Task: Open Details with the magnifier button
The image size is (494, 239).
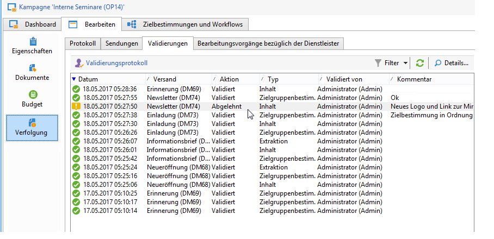Action: point(452,63)
